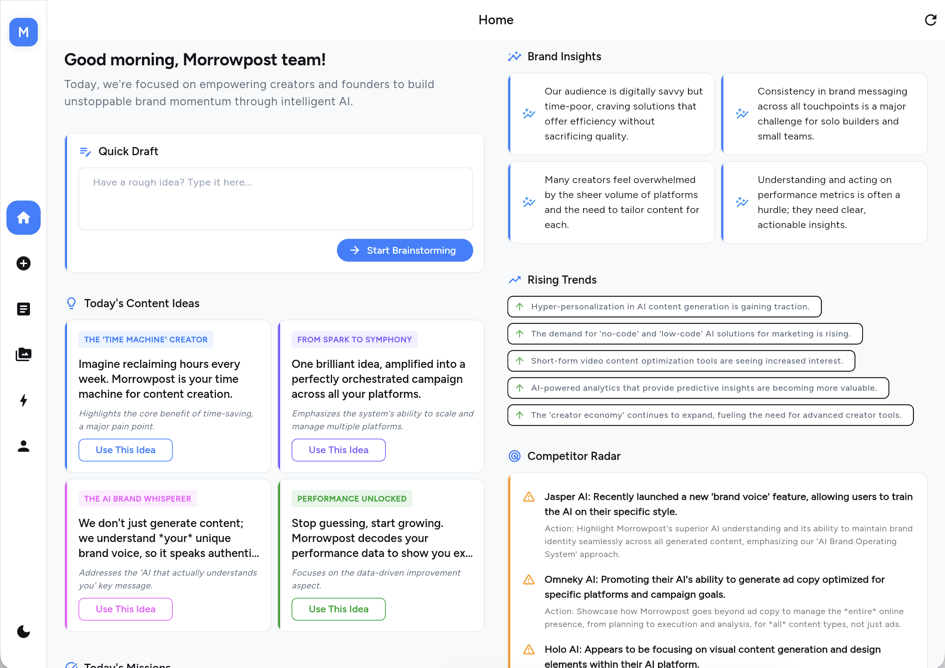Image resolution: width=945 pixels, height=668 pixels.
Task: Click the Quick Draft text input field
Action: click(276, 199)
